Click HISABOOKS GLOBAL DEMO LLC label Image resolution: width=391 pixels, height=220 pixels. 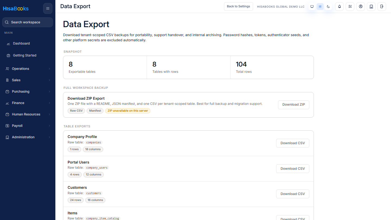pyautogui.click(x=281, y=7)
